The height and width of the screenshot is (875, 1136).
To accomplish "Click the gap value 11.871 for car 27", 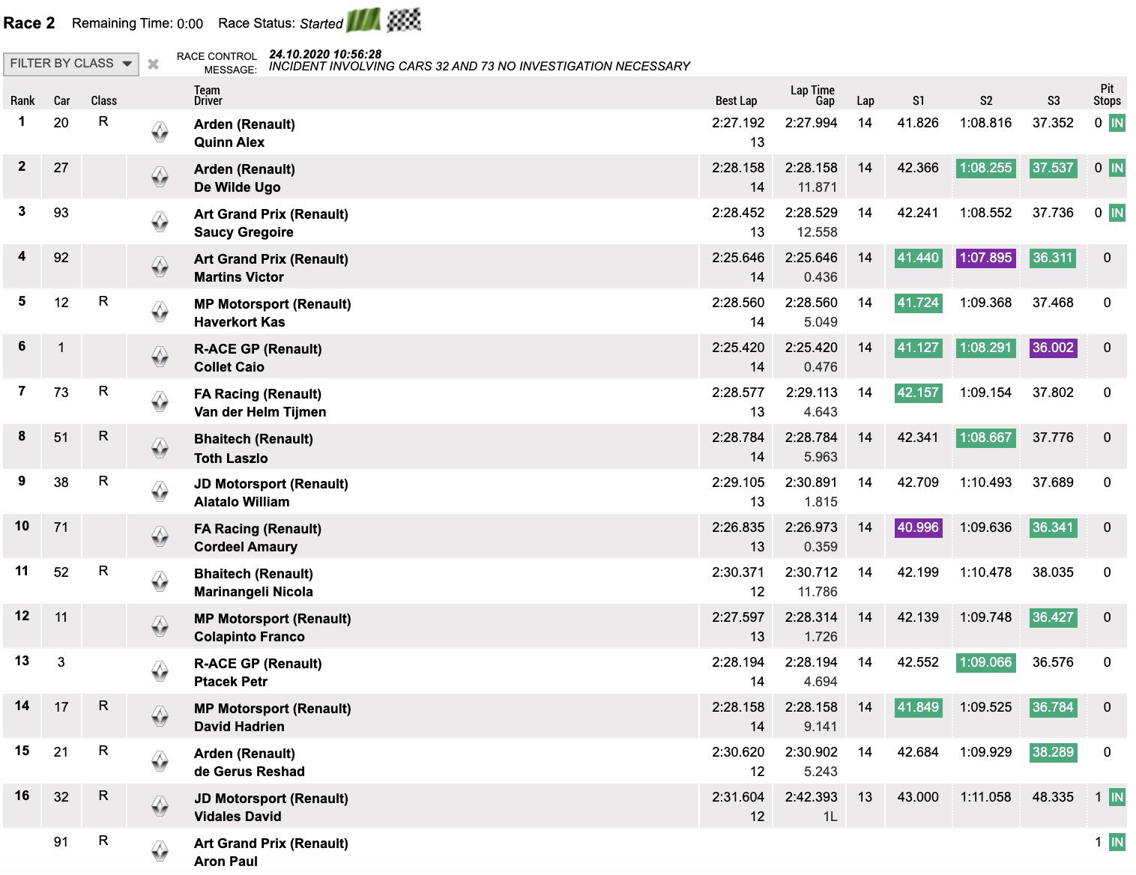I will (818, 187).
